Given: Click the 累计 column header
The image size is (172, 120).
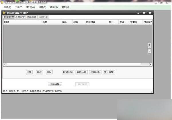Looking at the screenshot, I should [113, 22].
